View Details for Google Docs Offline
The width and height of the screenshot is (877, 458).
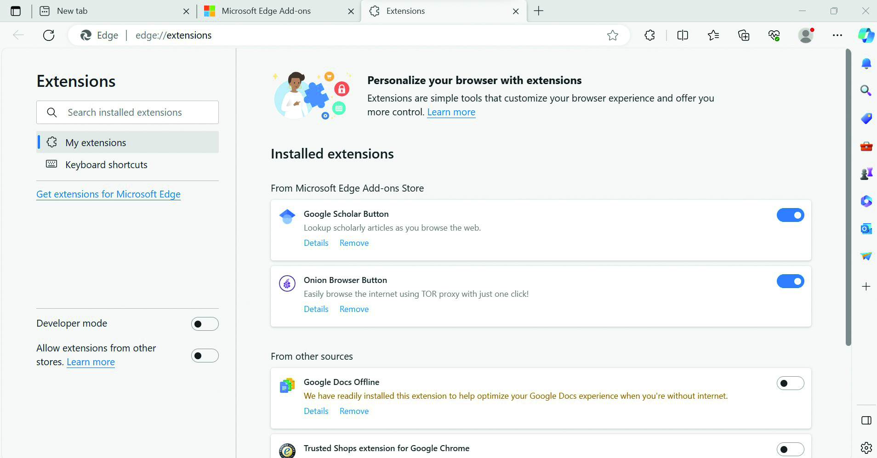tap(316, 411)
